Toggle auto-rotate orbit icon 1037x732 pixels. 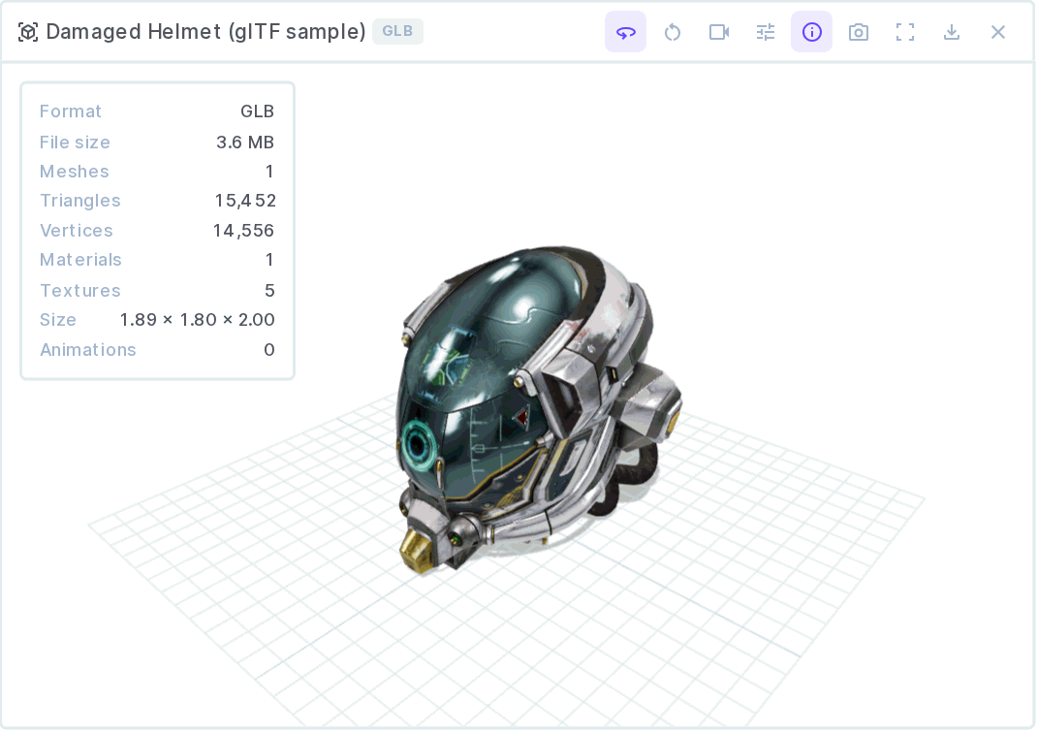(625, 32)
